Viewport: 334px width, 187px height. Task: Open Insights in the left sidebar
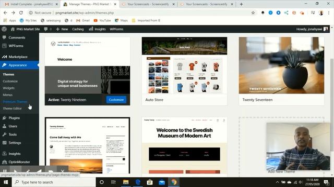(x=15, y=154)
